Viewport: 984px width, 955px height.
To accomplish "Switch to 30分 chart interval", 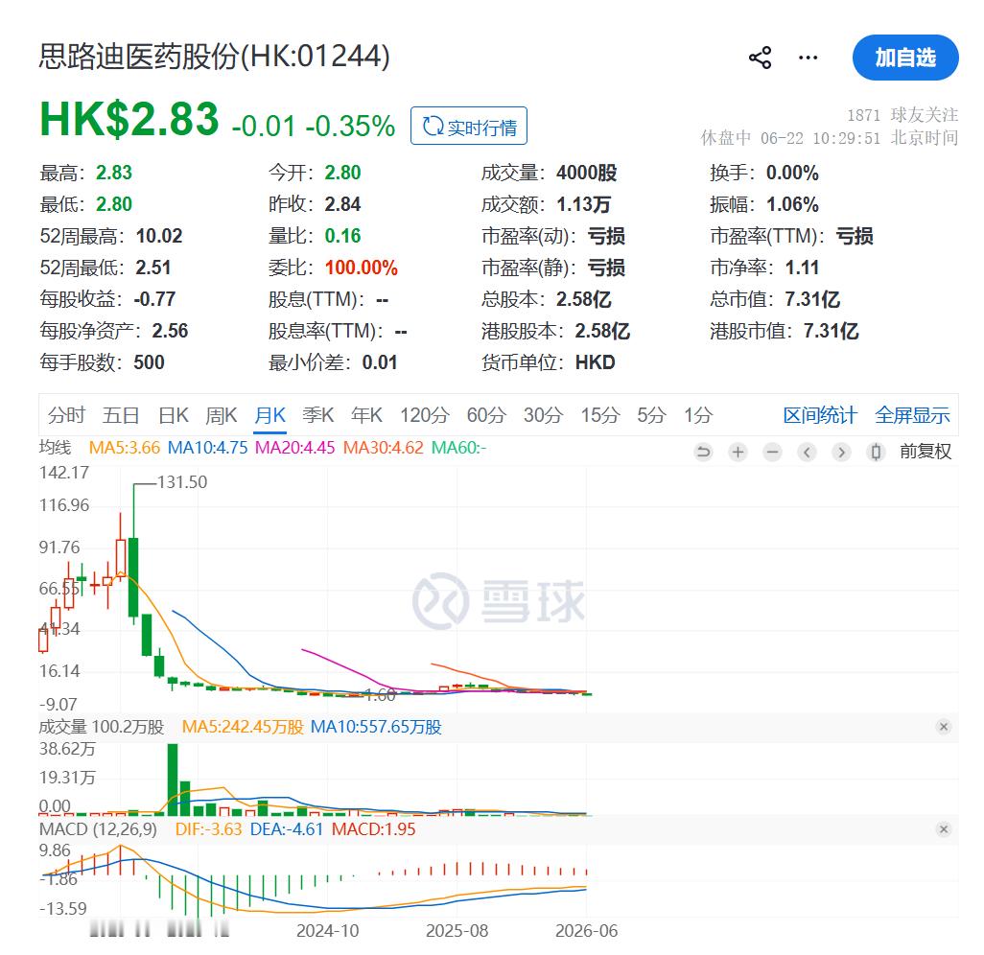I will (544, 415).
